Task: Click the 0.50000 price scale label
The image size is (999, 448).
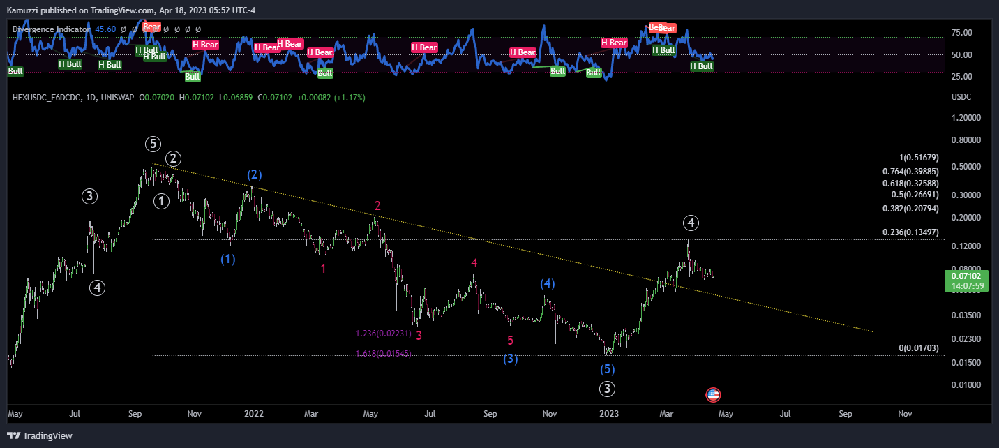Action: [x=966, y=167]
